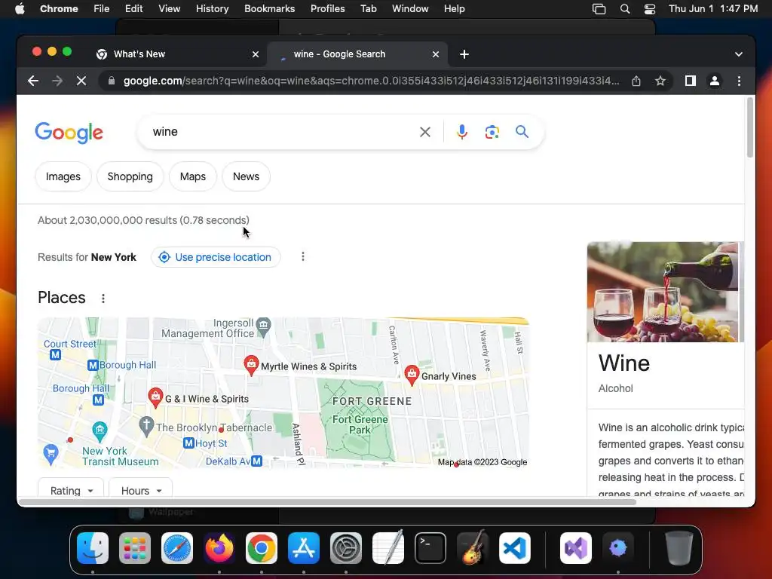Switch to the What's New tab
This screenshot has width=772, height=579.
click(177, 54)
